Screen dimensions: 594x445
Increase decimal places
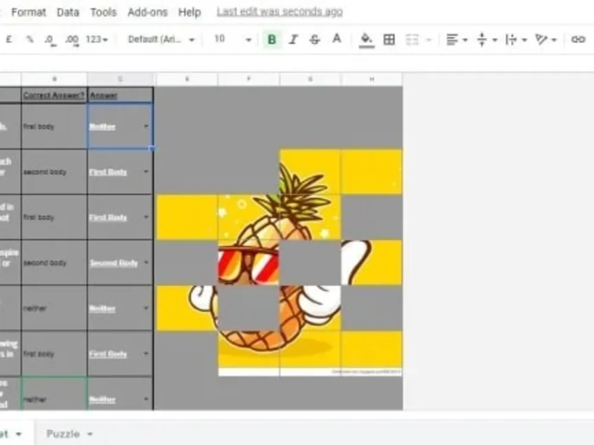[x=72, y=39]
